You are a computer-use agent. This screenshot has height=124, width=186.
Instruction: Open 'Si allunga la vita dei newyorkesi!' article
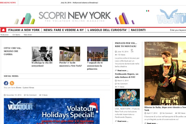(42, 64)
